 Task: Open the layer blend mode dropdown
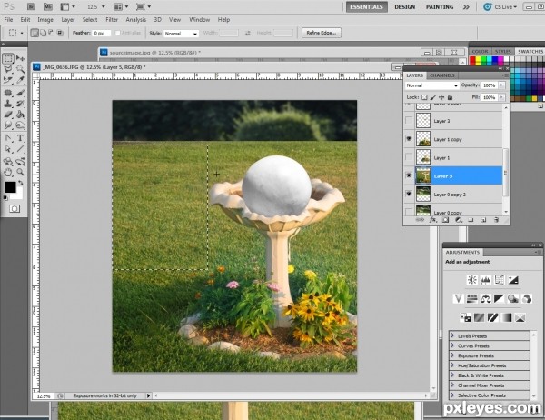(x=432, y=85)
